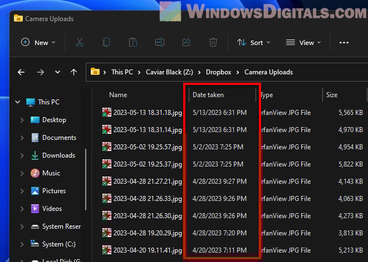The width and height of the screenshot is (368, 262).
Task: Click chevron after Dropbox in address bar
Action: point(238,72)
